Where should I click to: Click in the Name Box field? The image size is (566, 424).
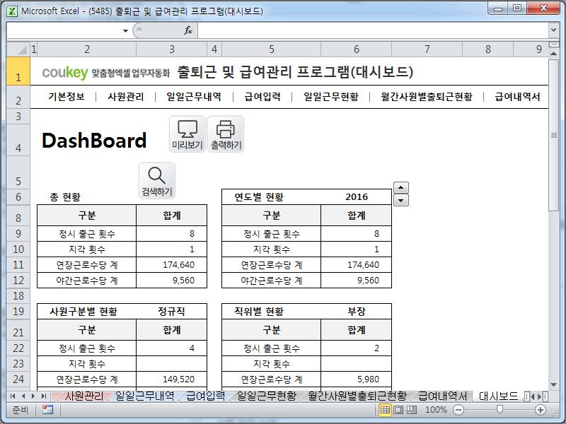pyautogui.click(x=64, y=30)
